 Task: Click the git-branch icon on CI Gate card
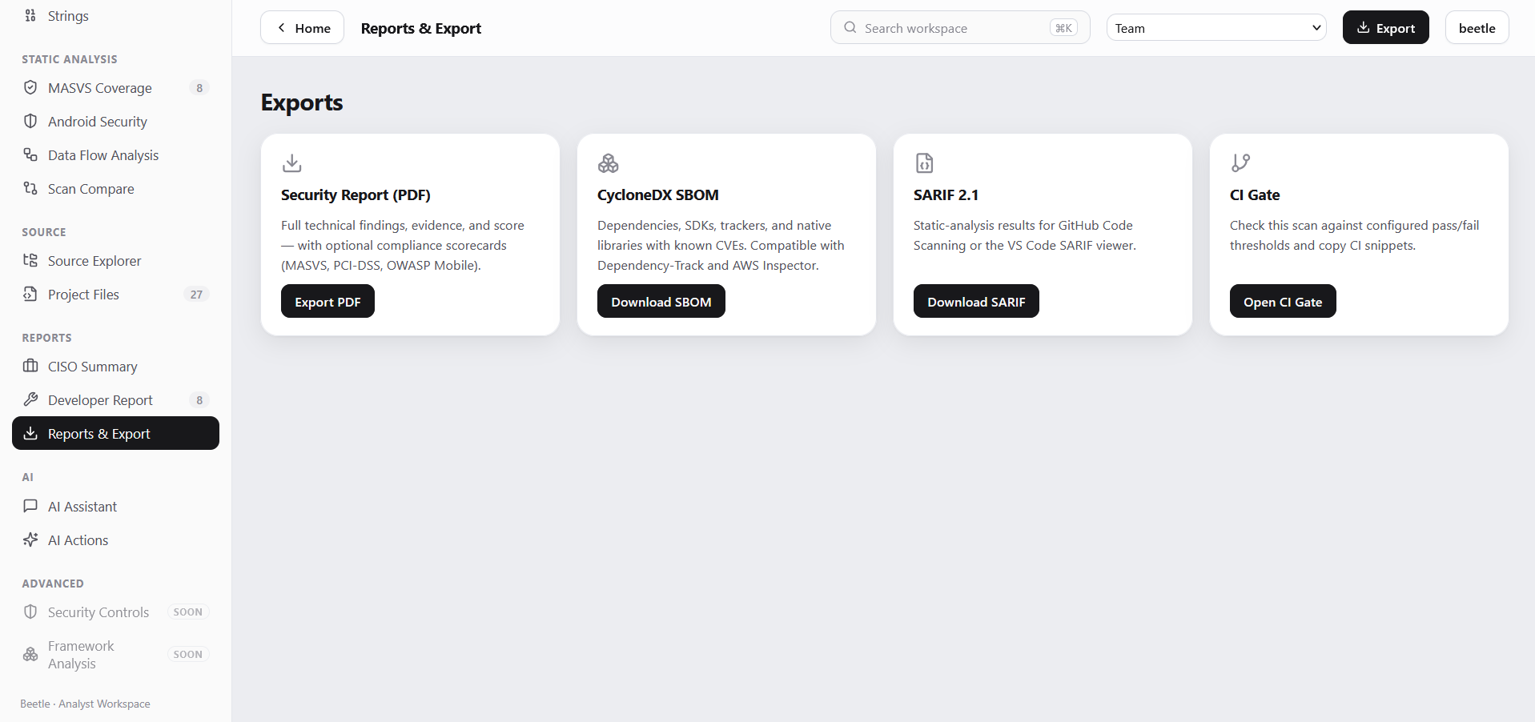point(1240,163)
